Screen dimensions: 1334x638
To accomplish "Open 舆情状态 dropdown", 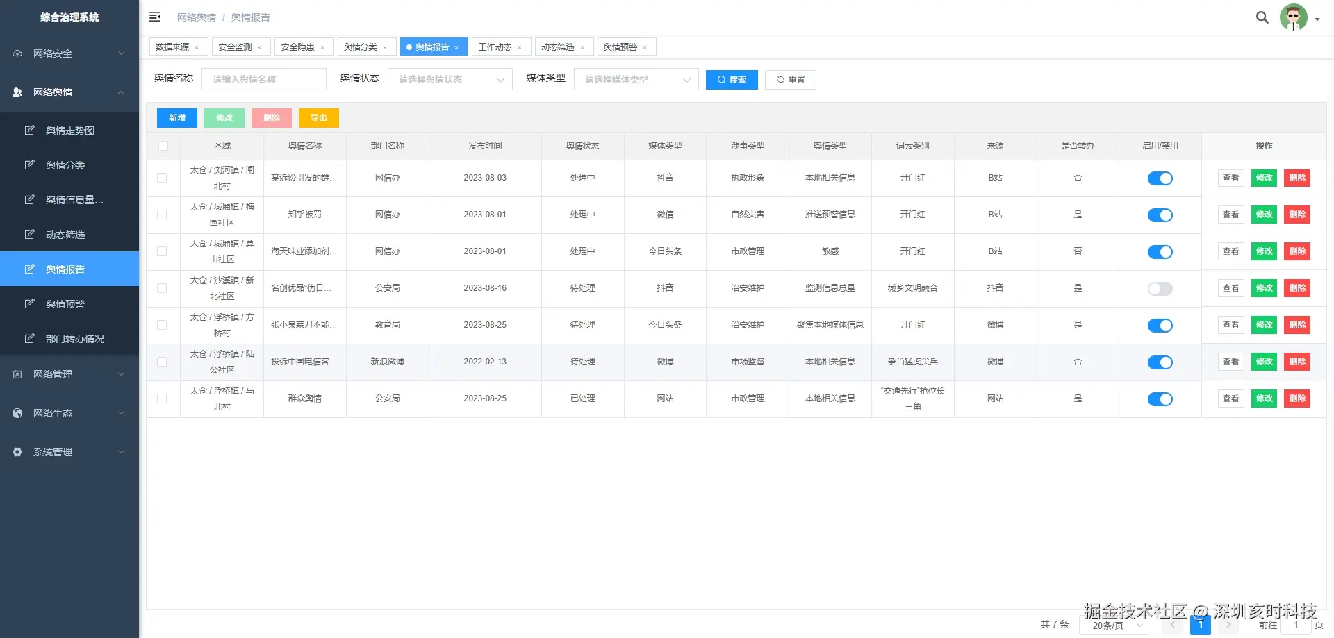I will pyautogui.click(x=450, y=79).
